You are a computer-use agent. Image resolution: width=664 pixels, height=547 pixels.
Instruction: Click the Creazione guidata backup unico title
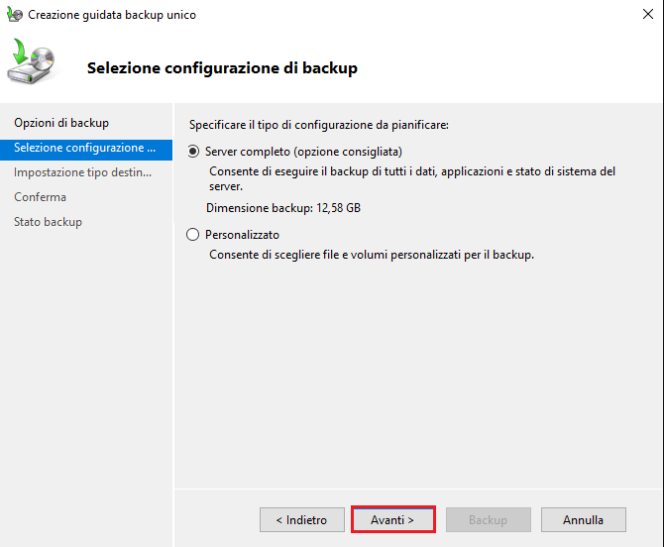pos(112,15)
